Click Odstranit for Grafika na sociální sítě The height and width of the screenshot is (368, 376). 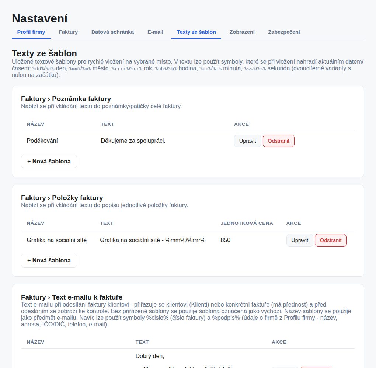click(x=330, y=240)
